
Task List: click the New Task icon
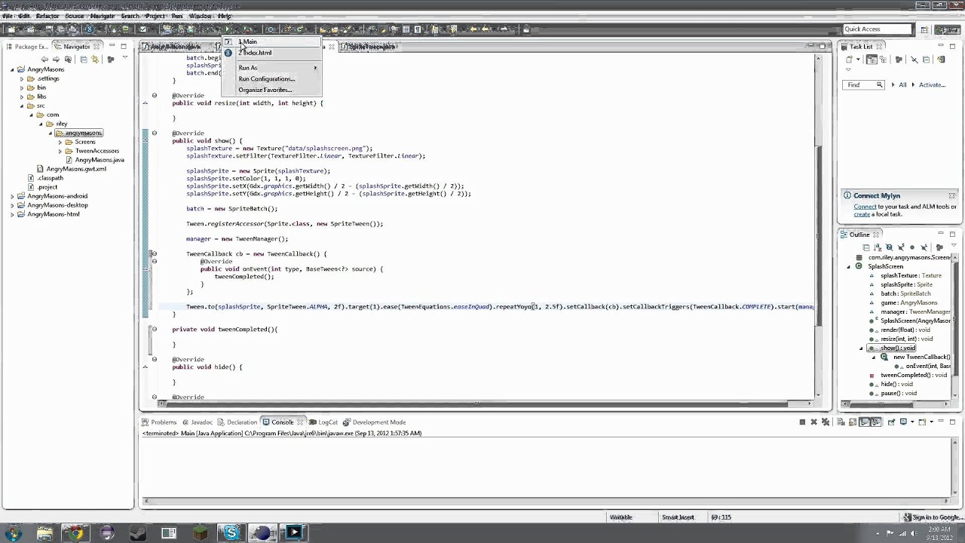click(847, 60)
